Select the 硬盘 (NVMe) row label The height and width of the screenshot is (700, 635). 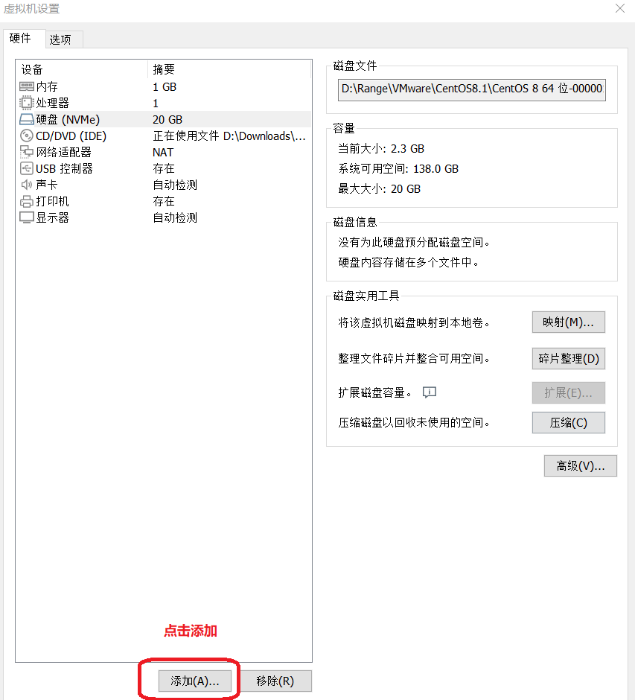tap(68, 120)
